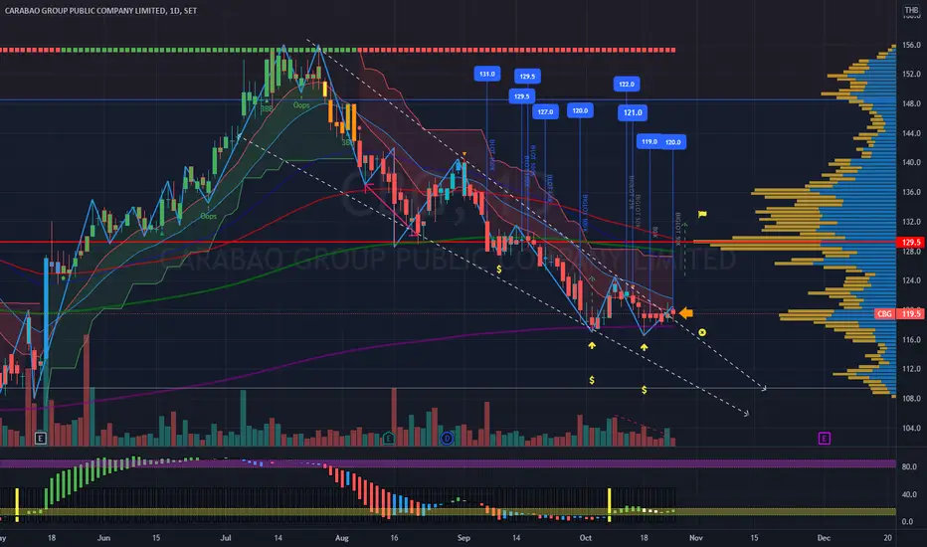Click the Aug date on time axis
927x547 pixels.
(342, 537)
